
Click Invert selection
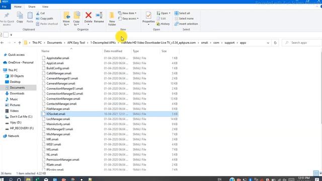(186, 24)
